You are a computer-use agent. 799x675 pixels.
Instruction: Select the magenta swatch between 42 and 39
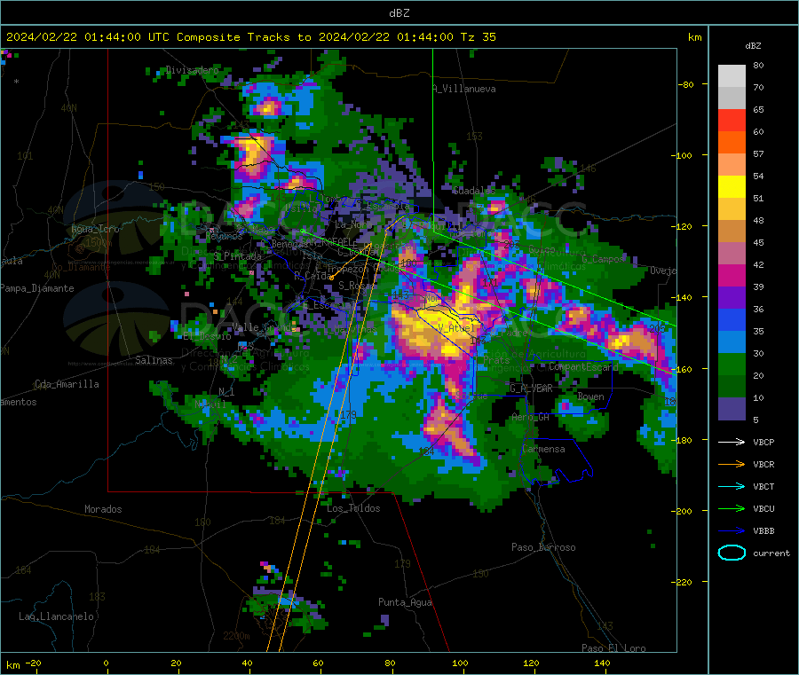pyautogui.click(x=732, y=275)
